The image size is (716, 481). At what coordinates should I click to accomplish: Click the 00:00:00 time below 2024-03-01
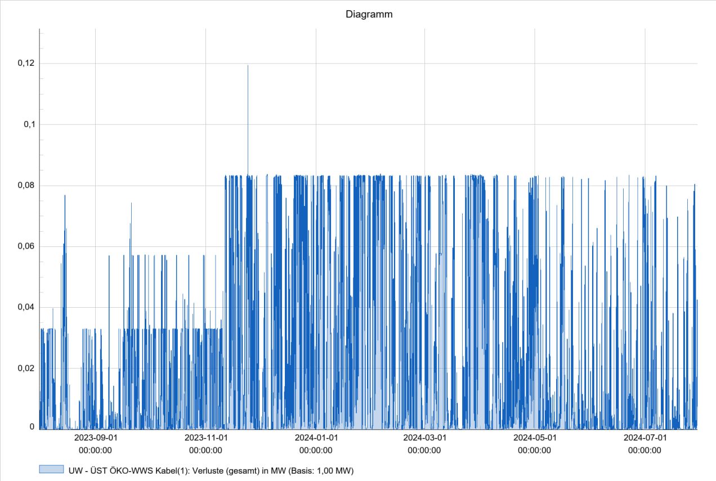coord(424,450)
